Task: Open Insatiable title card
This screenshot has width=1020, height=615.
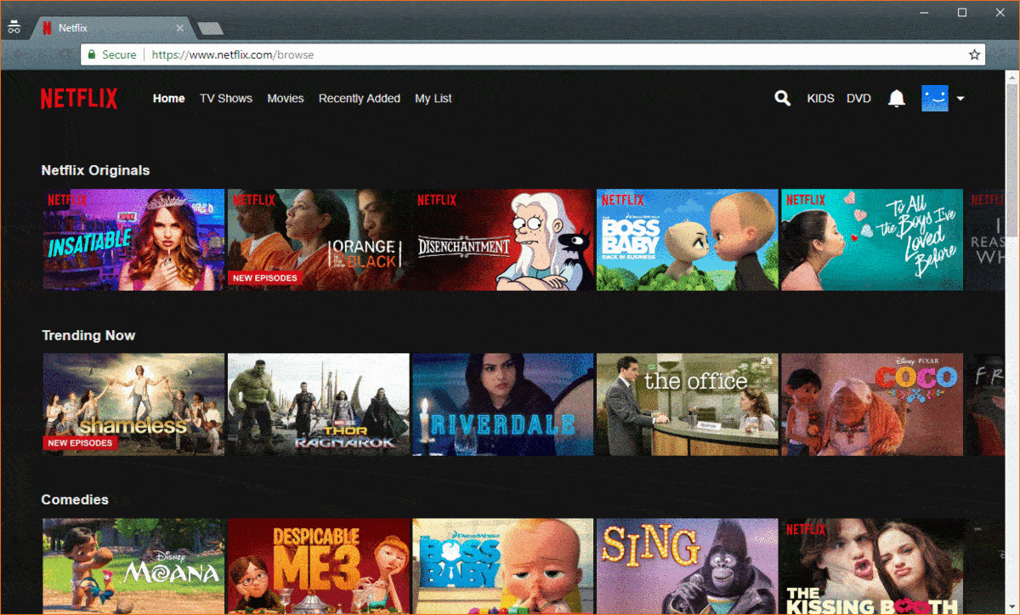Action: pyautogui.click(x=134, y=240)
